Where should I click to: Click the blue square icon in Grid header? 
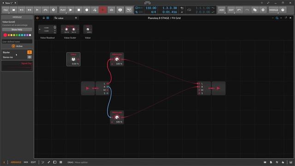(48, 18)
